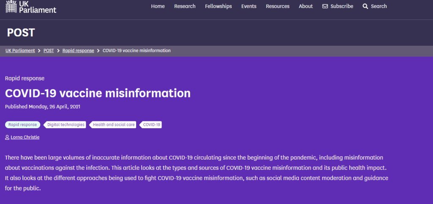Viewport: 433px width, 204px height.
Task: Open the Events navigation item
Action: (x=249, y=6)
